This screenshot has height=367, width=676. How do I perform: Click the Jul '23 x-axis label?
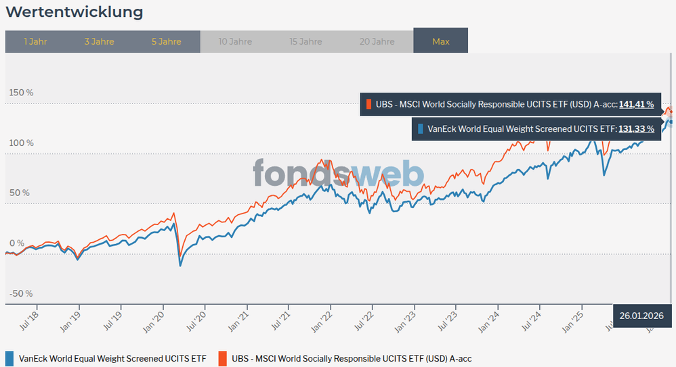[x=447, y=321]
